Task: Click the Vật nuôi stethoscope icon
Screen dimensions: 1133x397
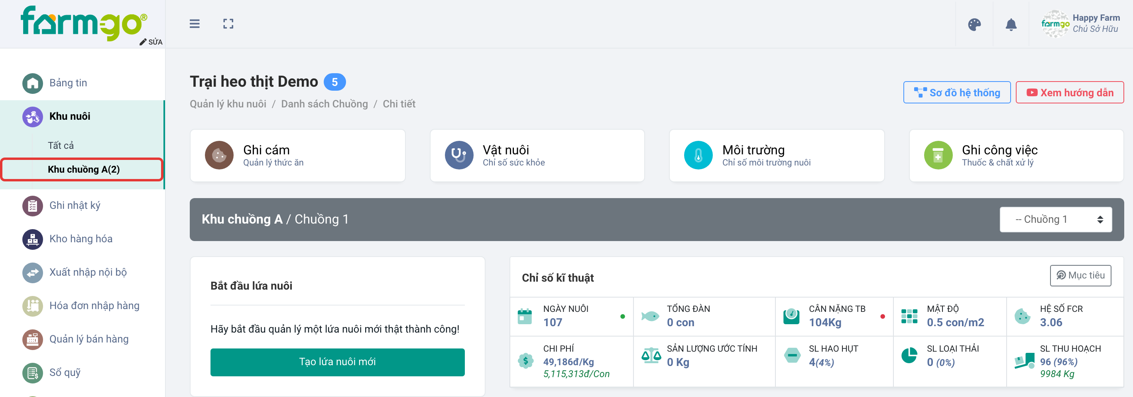Action: tap(459, 155)
